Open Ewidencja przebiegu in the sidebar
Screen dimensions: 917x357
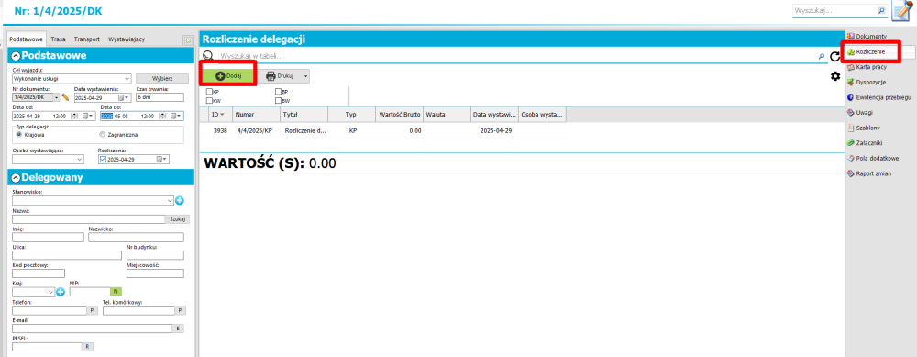point(879,97)
